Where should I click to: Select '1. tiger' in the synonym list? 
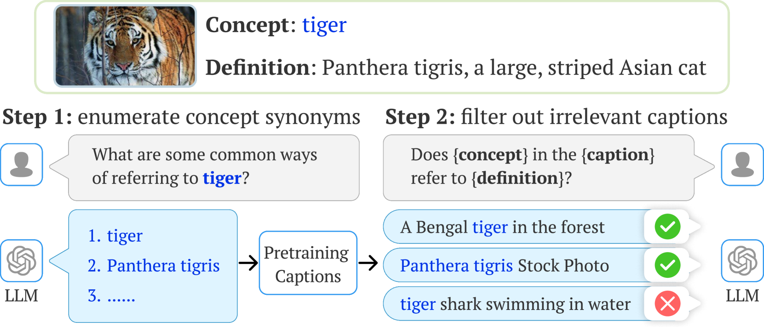pyautogui.click(x=115, y=236)
